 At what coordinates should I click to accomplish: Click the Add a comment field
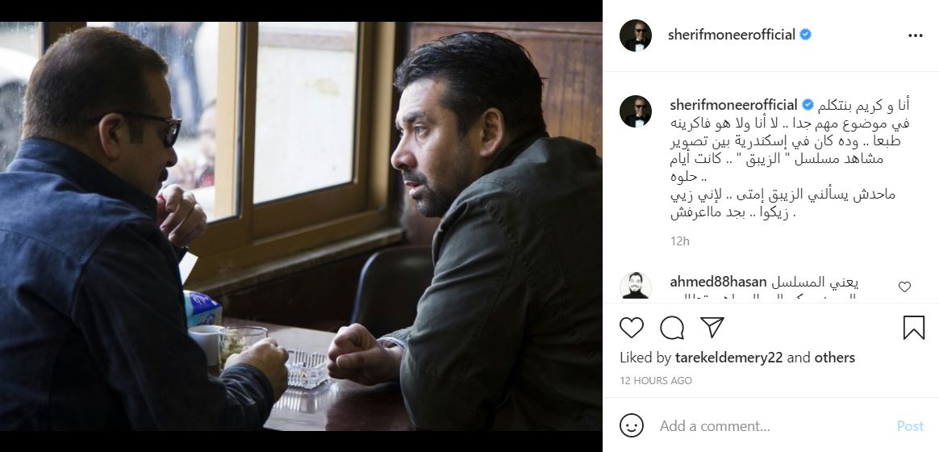[x=766, y=426]
